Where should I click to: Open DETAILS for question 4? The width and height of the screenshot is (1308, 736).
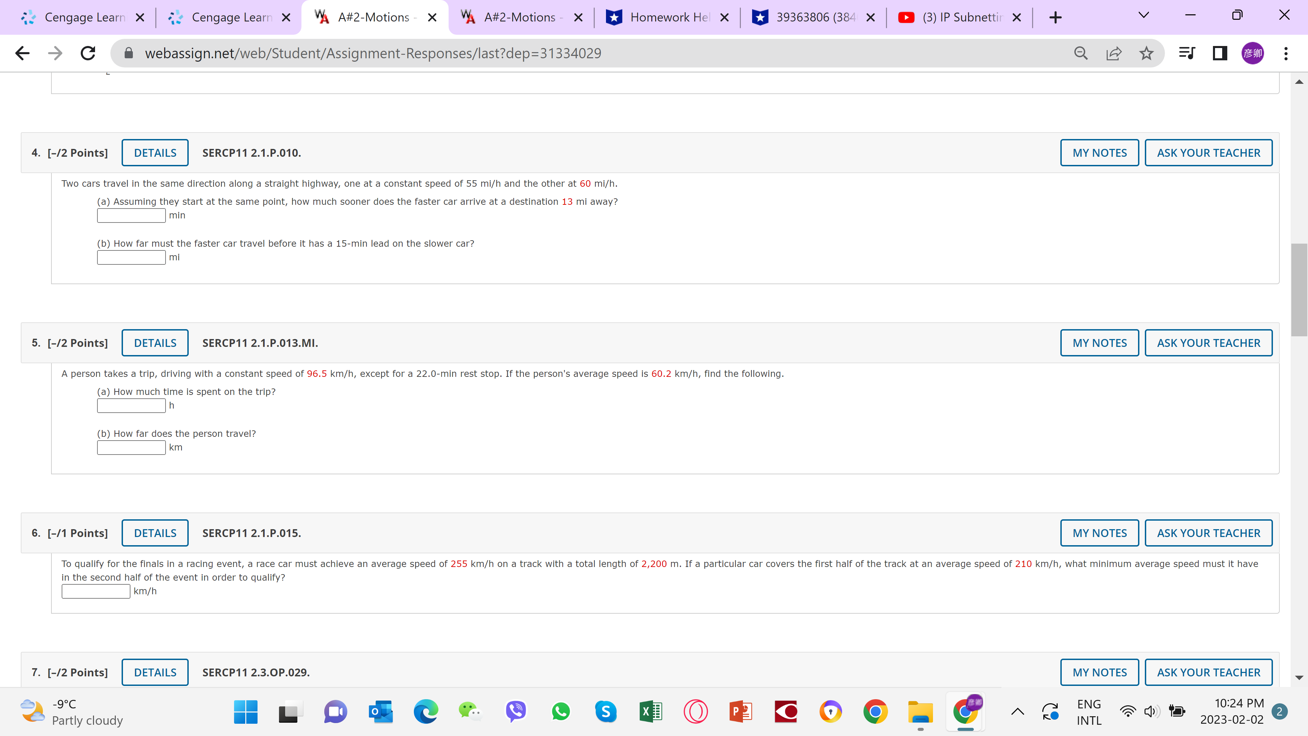click(155, 153)
